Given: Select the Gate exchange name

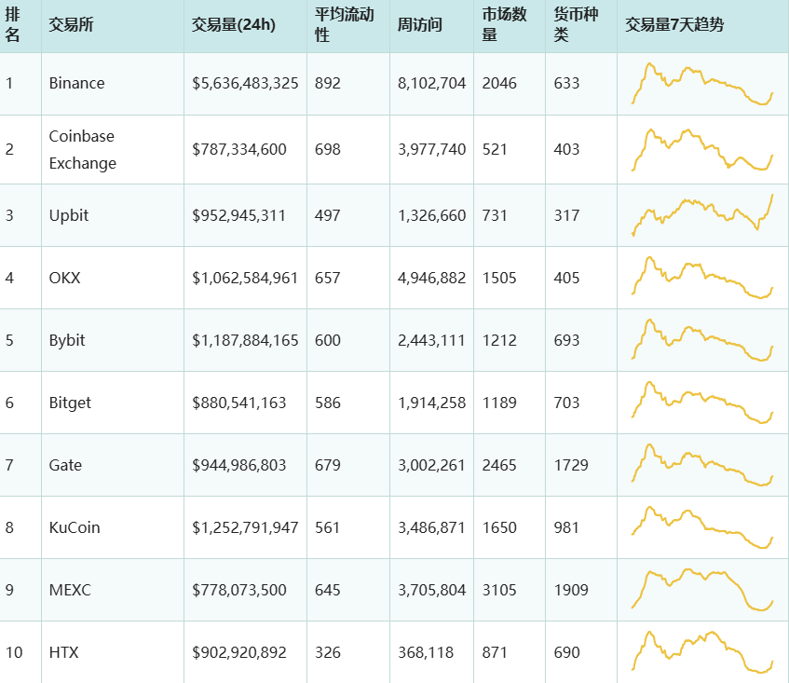Looking at the screenshot, I should (65, 465).
